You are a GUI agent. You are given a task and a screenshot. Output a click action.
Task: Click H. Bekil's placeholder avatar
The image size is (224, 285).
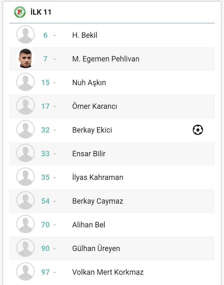25,35
